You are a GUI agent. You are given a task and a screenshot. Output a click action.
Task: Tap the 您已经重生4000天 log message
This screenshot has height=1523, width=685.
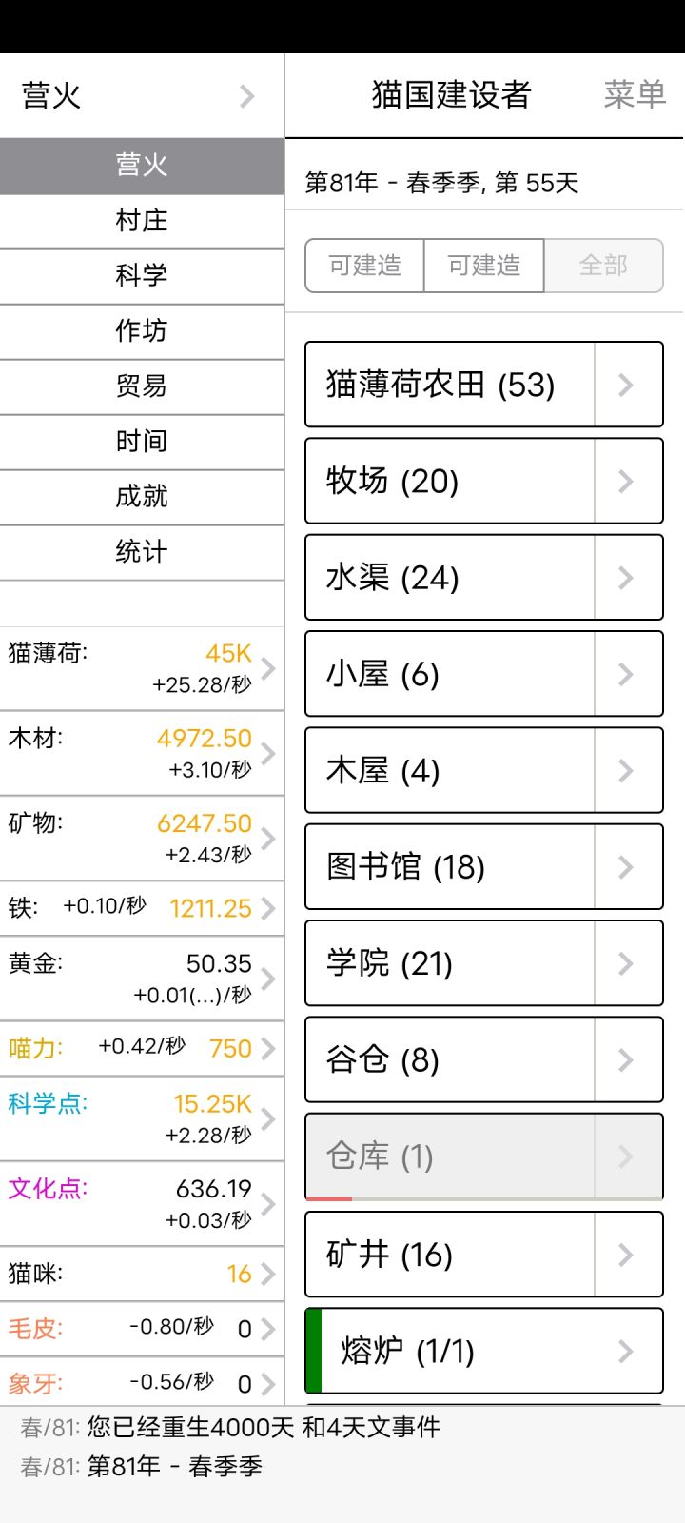pyautogui.click(x=263, y=1427)
